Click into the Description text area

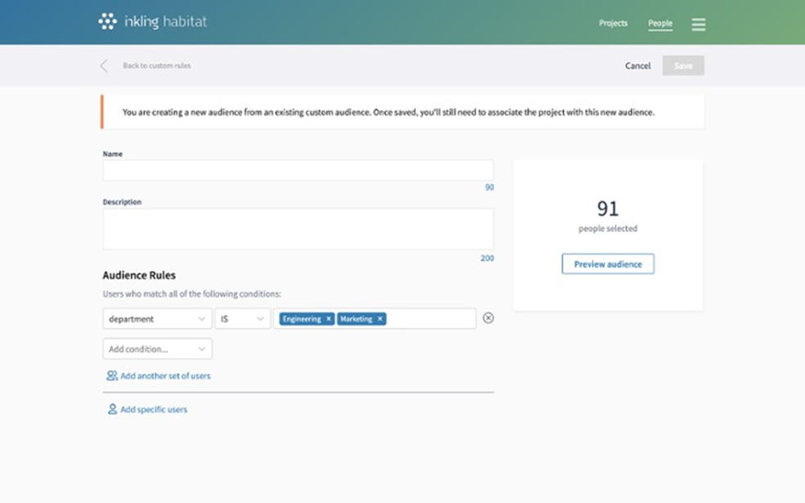coord(298,229)
